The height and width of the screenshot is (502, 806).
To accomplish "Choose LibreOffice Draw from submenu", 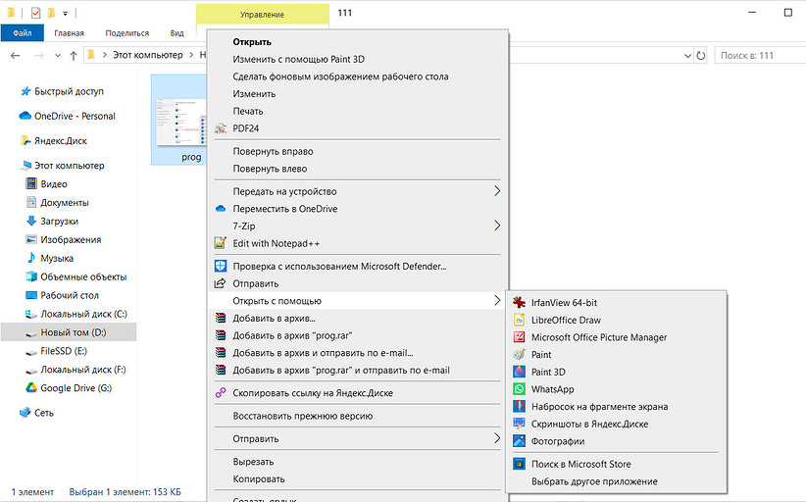I will (x=566, y=321).
